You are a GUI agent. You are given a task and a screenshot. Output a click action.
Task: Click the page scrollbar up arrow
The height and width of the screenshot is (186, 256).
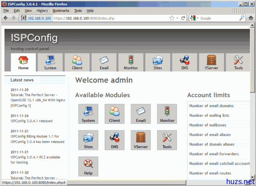pyautogui.click(x=252, y=25)
